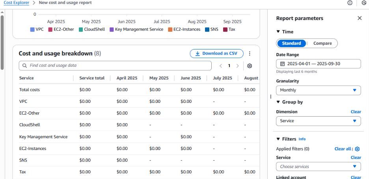The image size is (369, 179).
Task: Click Download as CSV button
Action: point(216,54)
